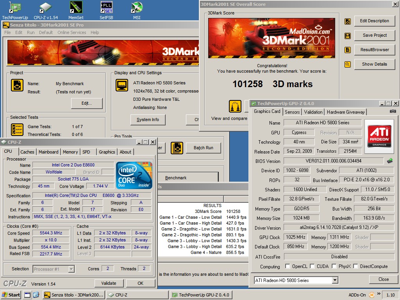Image resolution: width=400 pixels, height=300 pixels.
Task: Open the Processor #1 selection dropdown
Action: coord(71,269)
